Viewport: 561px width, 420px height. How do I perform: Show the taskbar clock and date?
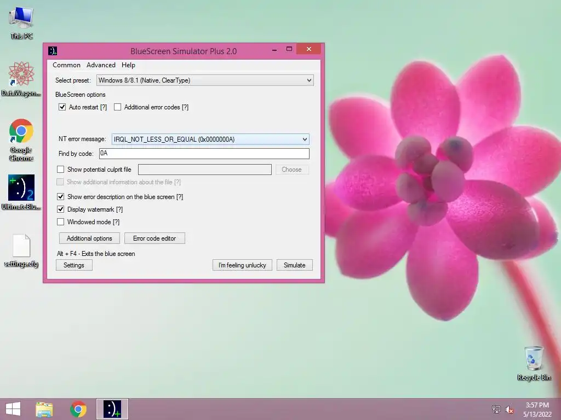[x=537, y=410]
